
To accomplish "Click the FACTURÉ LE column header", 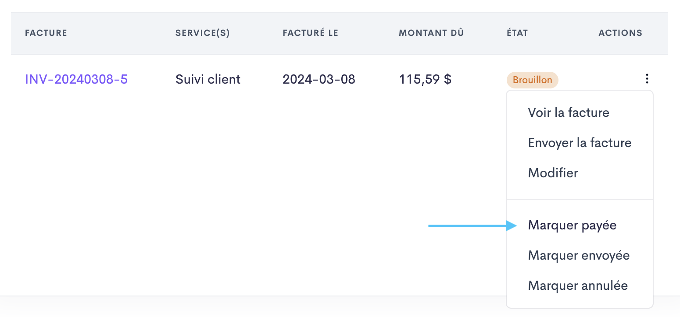I will (x=311, y=33).
